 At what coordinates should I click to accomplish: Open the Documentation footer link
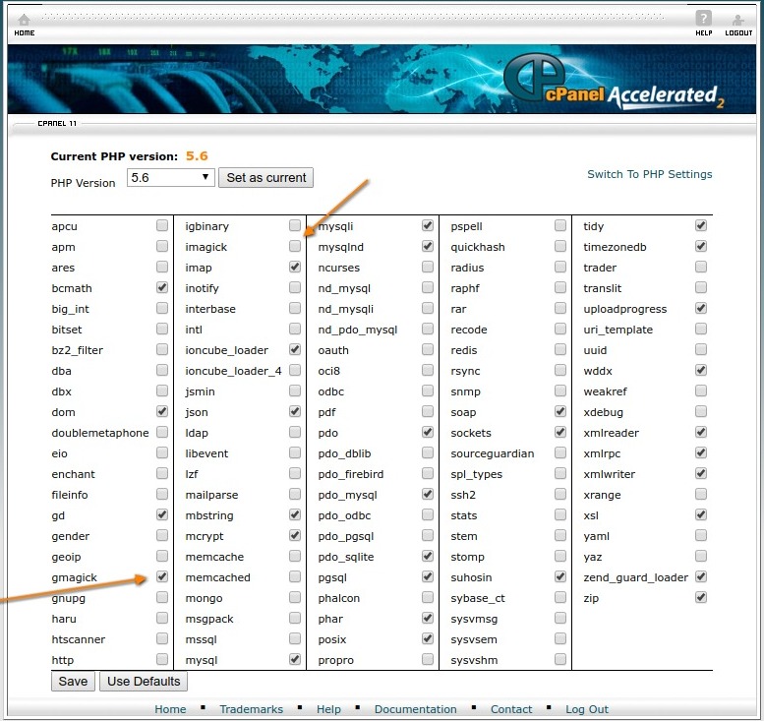click(x=416, y=709)
